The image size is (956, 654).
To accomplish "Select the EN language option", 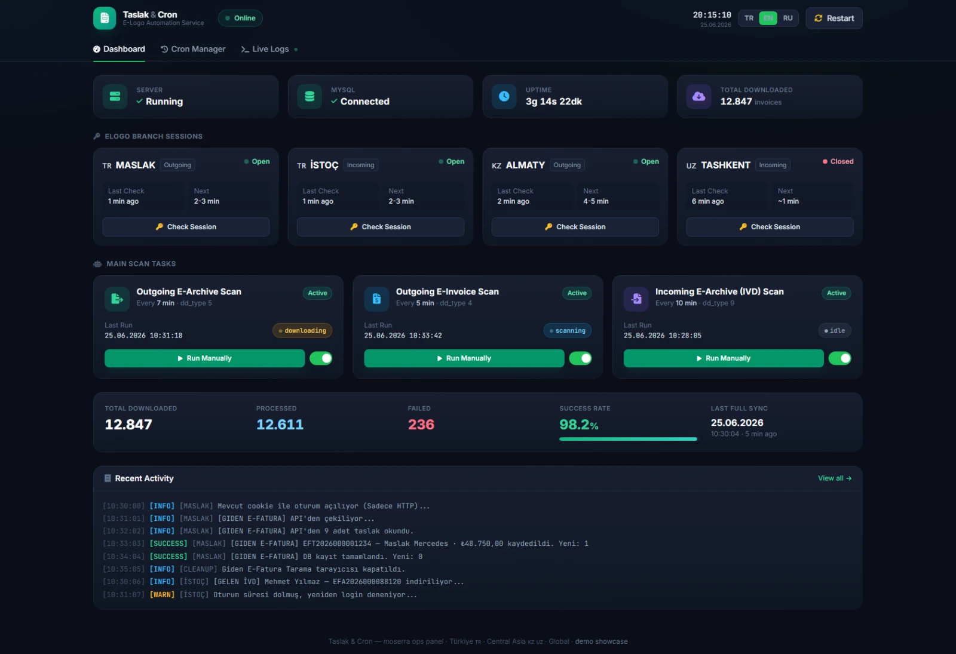I will click(x=768, y=19).
